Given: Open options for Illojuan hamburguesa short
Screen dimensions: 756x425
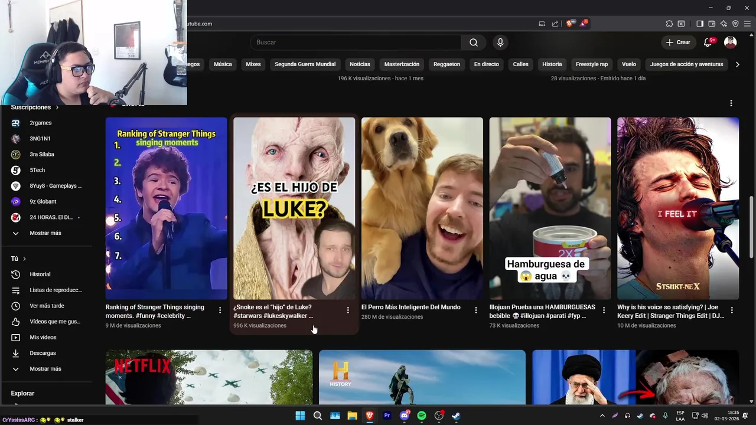Looking at the screenshot, I should tap(604, 310).
